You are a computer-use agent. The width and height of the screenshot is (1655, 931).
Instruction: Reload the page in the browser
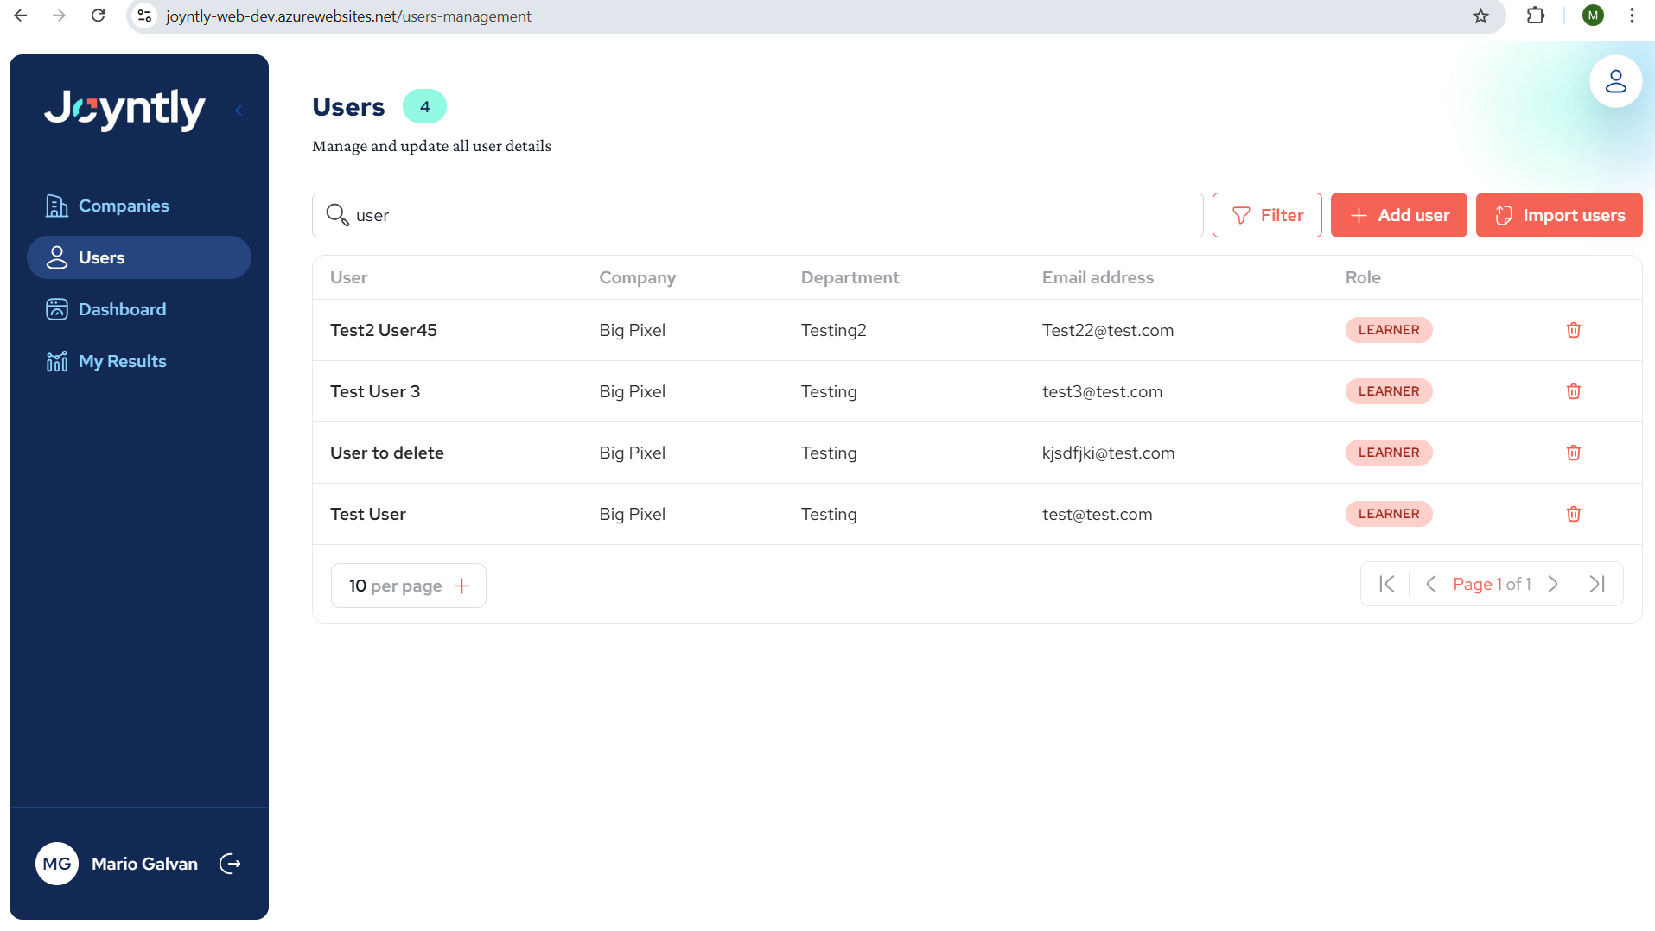tap(98, 16)
